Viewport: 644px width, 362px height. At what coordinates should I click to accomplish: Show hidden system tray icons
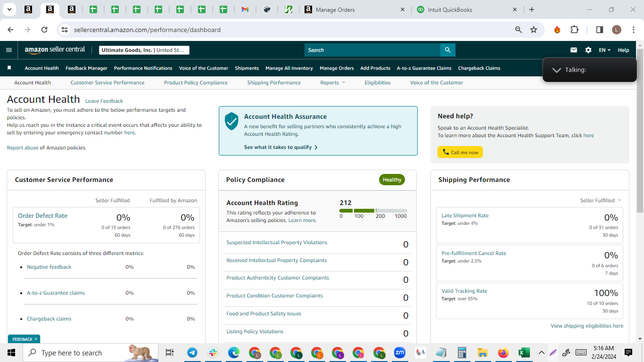coord(541,353)
